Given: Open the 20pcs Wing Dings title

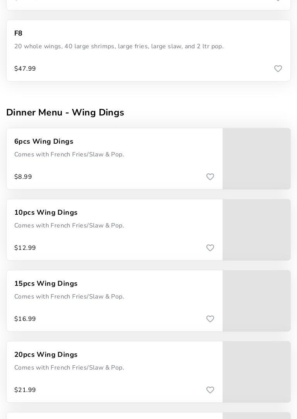Looking at the screenshot, I should (x=46, y=355).
